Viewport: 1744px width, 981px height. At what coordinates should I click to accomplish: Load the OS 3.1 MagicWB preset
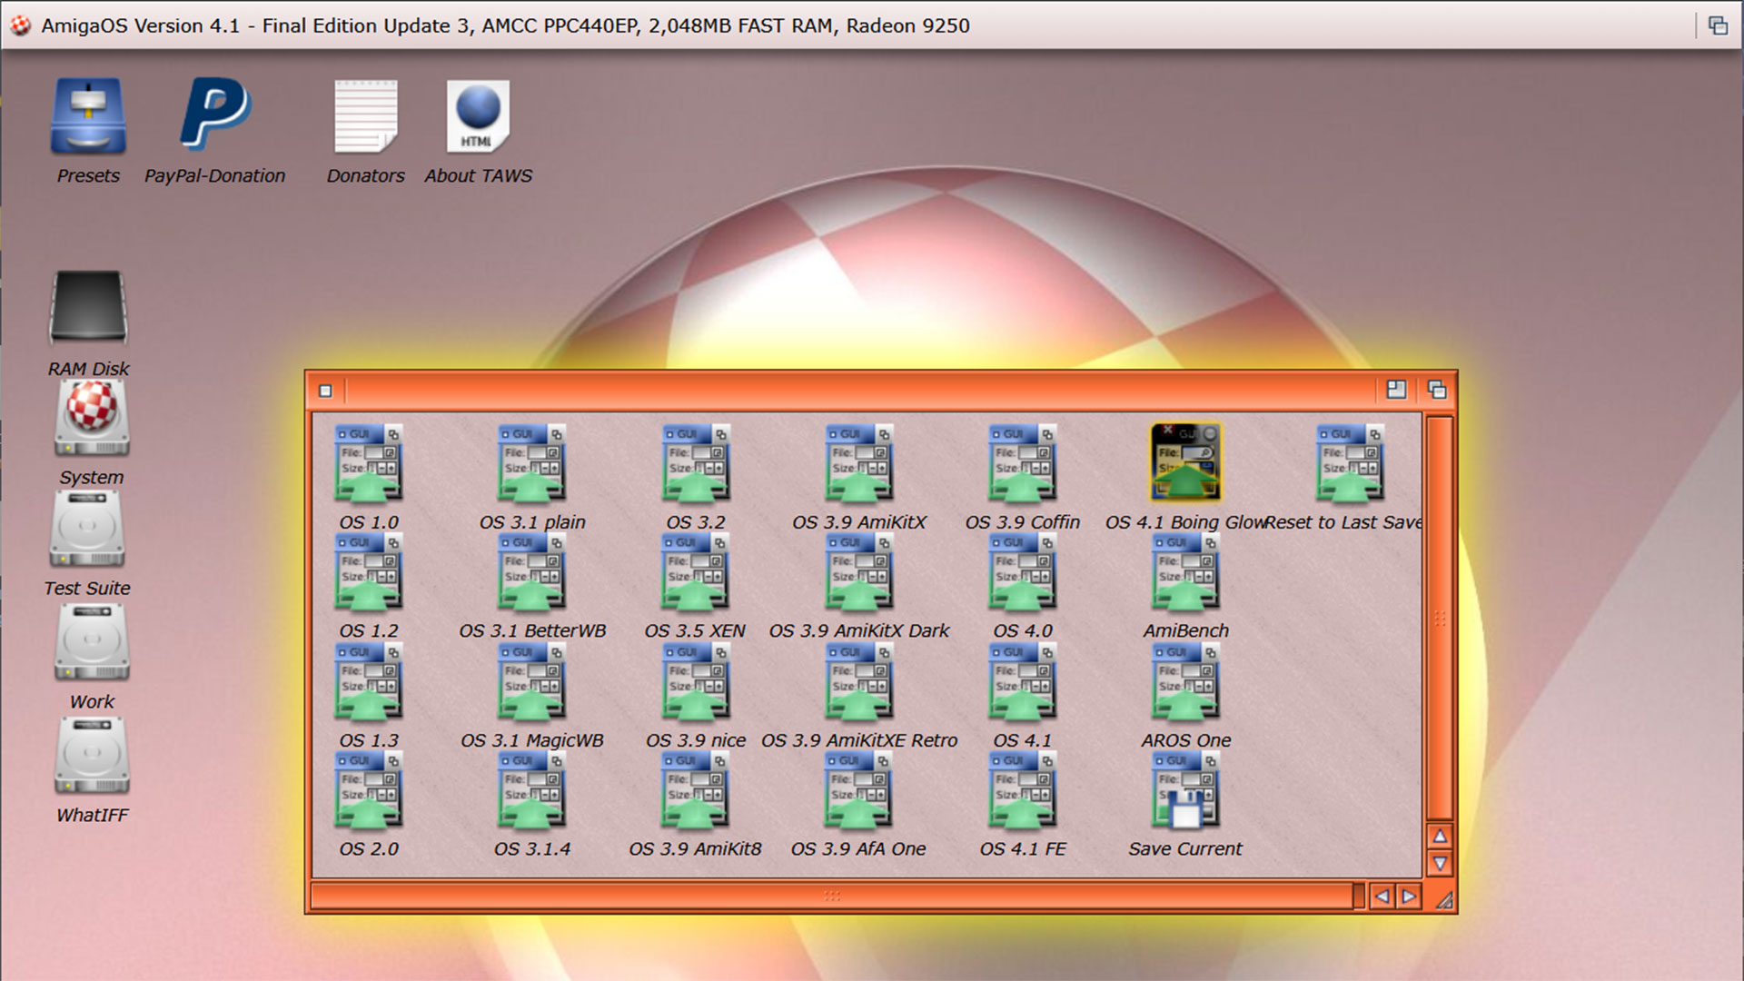point(531,681)
